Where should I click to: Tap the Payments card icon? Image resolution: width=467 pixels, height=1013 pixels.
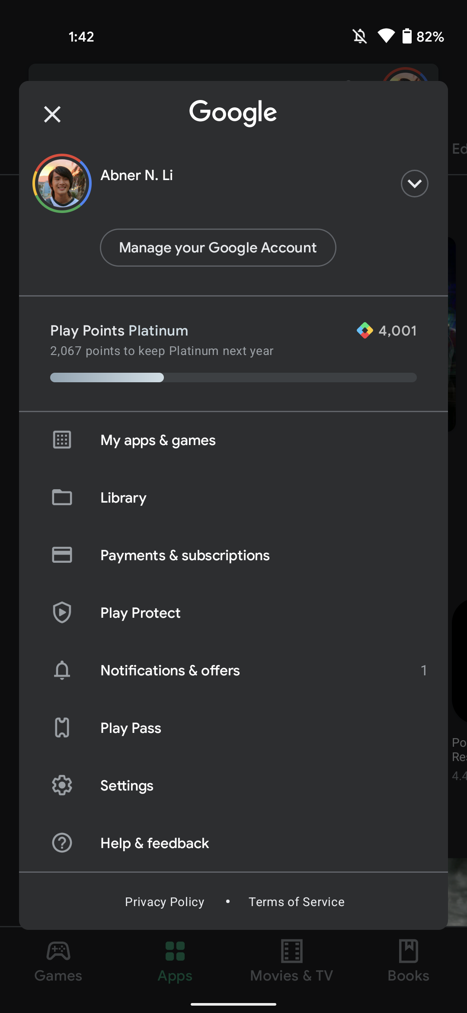[62, 555]
